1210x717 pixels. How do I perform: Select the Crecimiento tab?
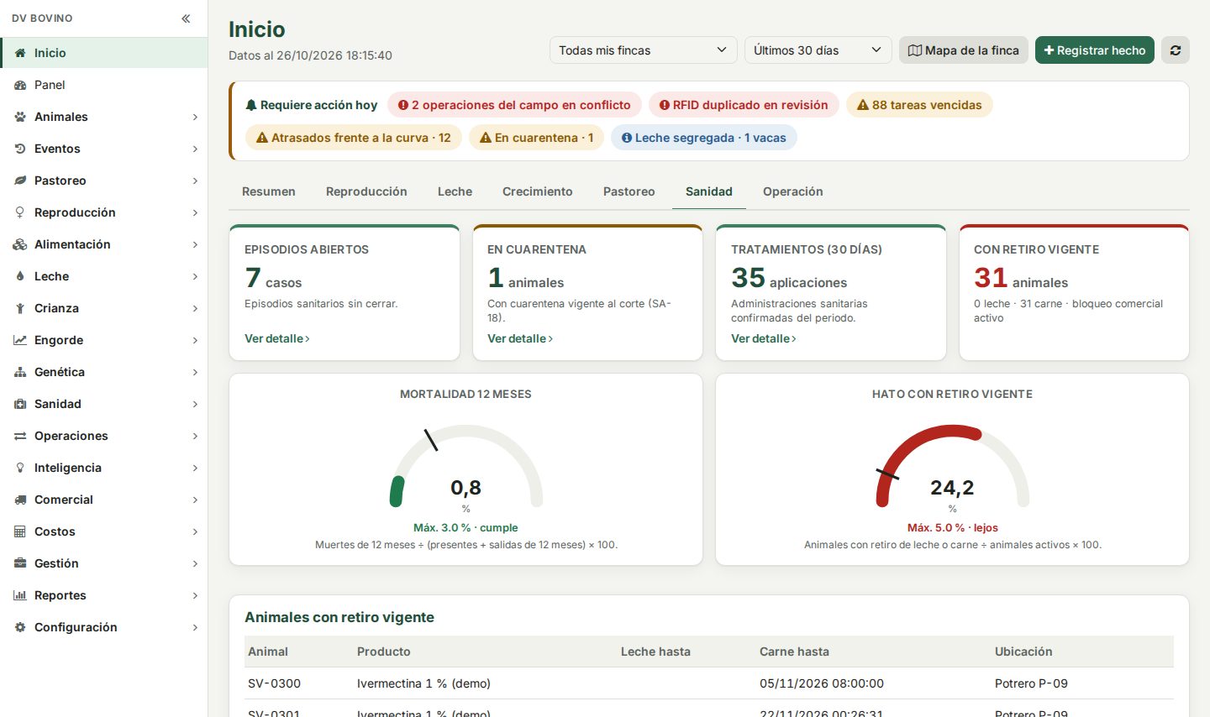coord(538,191)
